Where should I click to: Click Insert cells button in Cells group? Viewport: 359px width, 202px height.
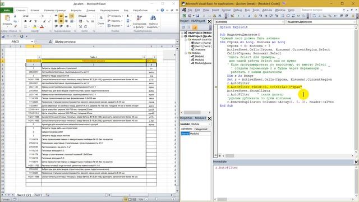click(114, 16)
